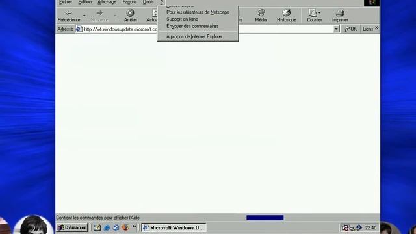The image size is (416, 234).
Task: Expand the Courier dropdown arrow
Action: point(319,12)
